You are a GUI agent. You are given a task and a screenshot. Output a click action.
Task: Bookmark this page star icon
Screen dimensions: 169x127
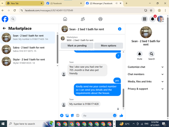(151, 10)
